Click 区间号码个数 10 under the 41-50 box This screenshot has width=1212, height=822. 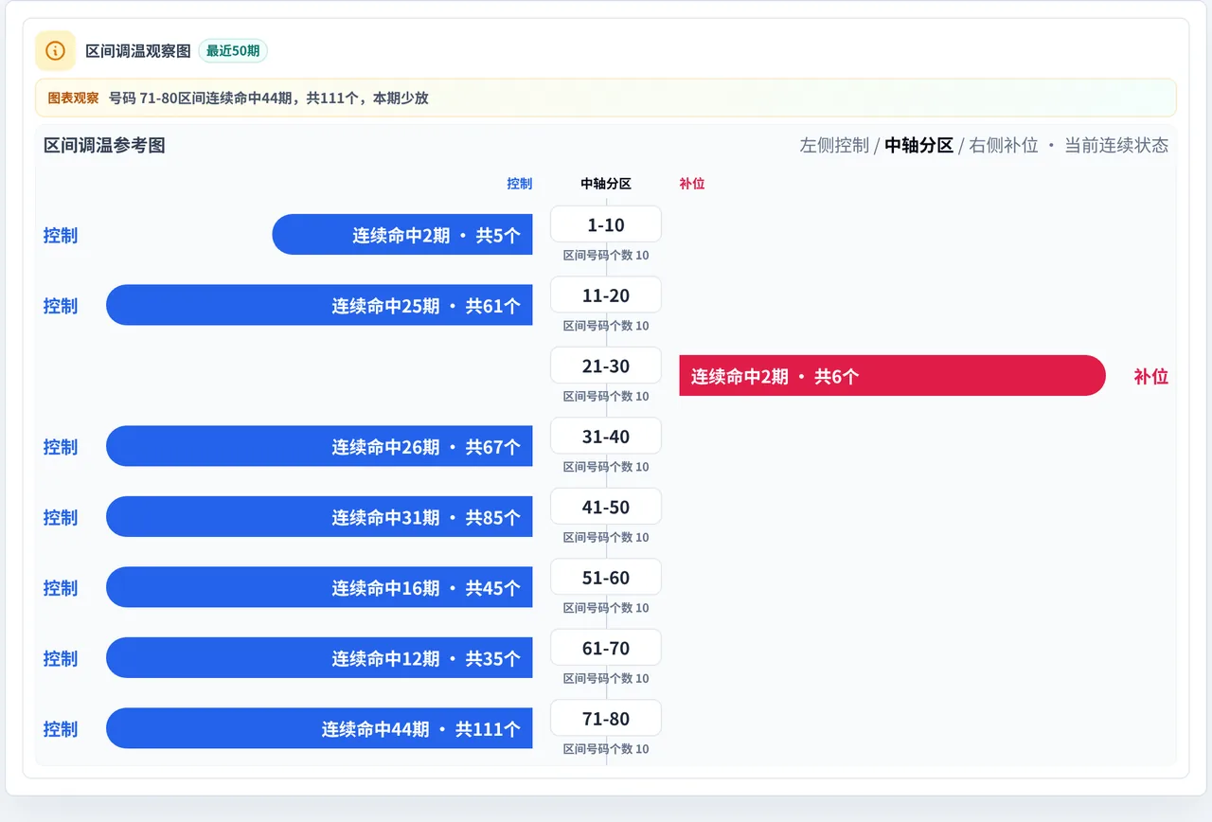[606, 538]
